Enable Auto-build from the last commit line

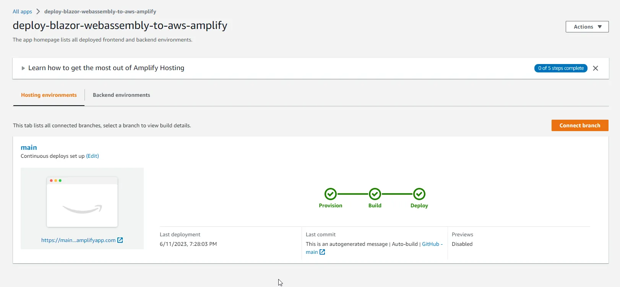(405, 244)
